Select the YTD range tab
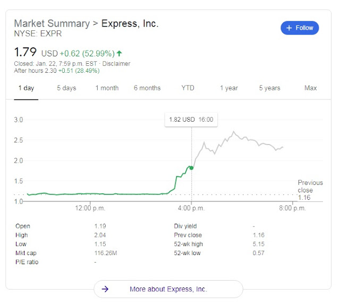Image resolution: width=340 pixels, height=304 pixels. tap(188, 88)
